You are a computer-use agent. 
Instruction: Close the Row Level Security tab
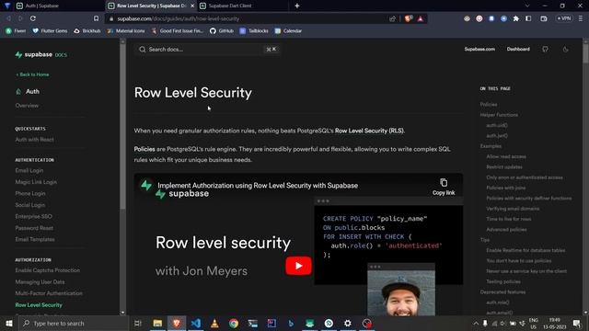tap(192, 6)
